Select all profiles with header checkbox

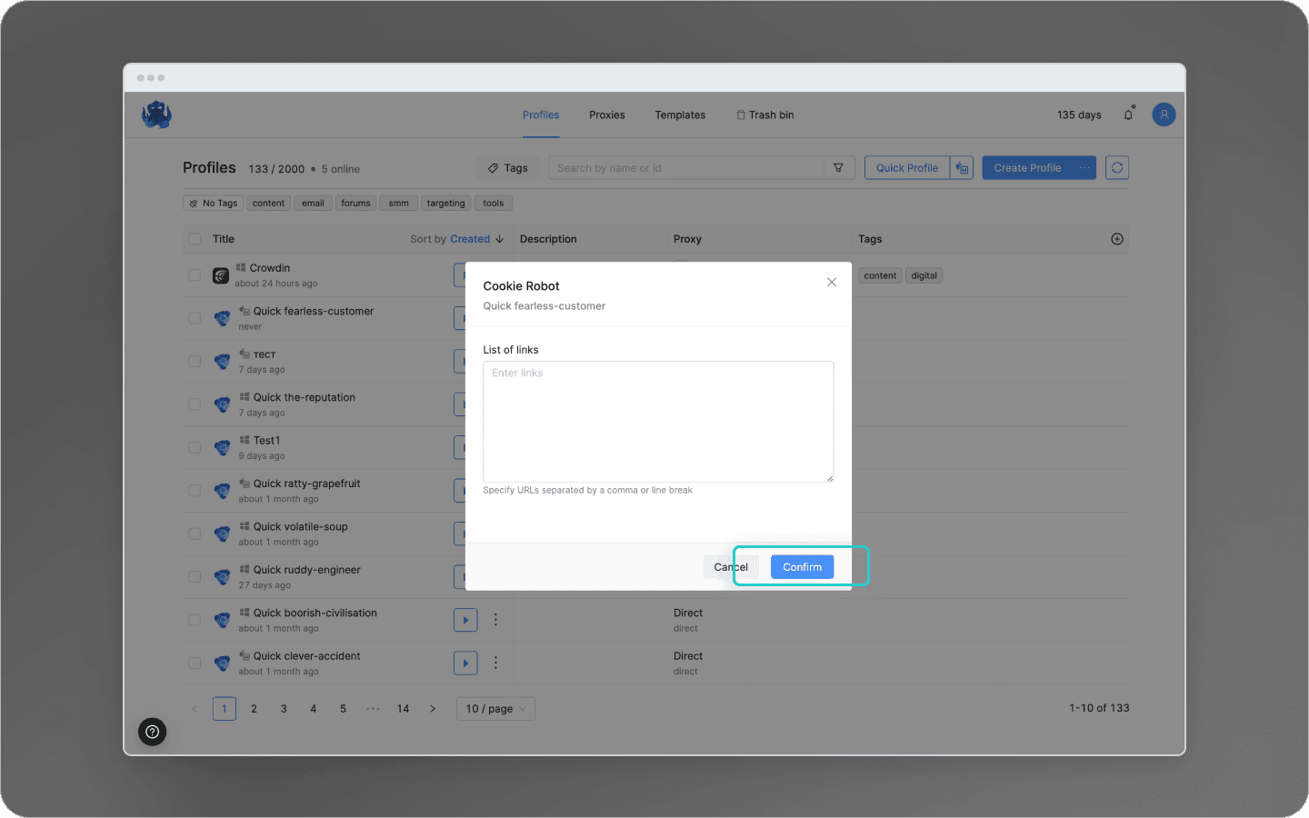click(195, 239)
